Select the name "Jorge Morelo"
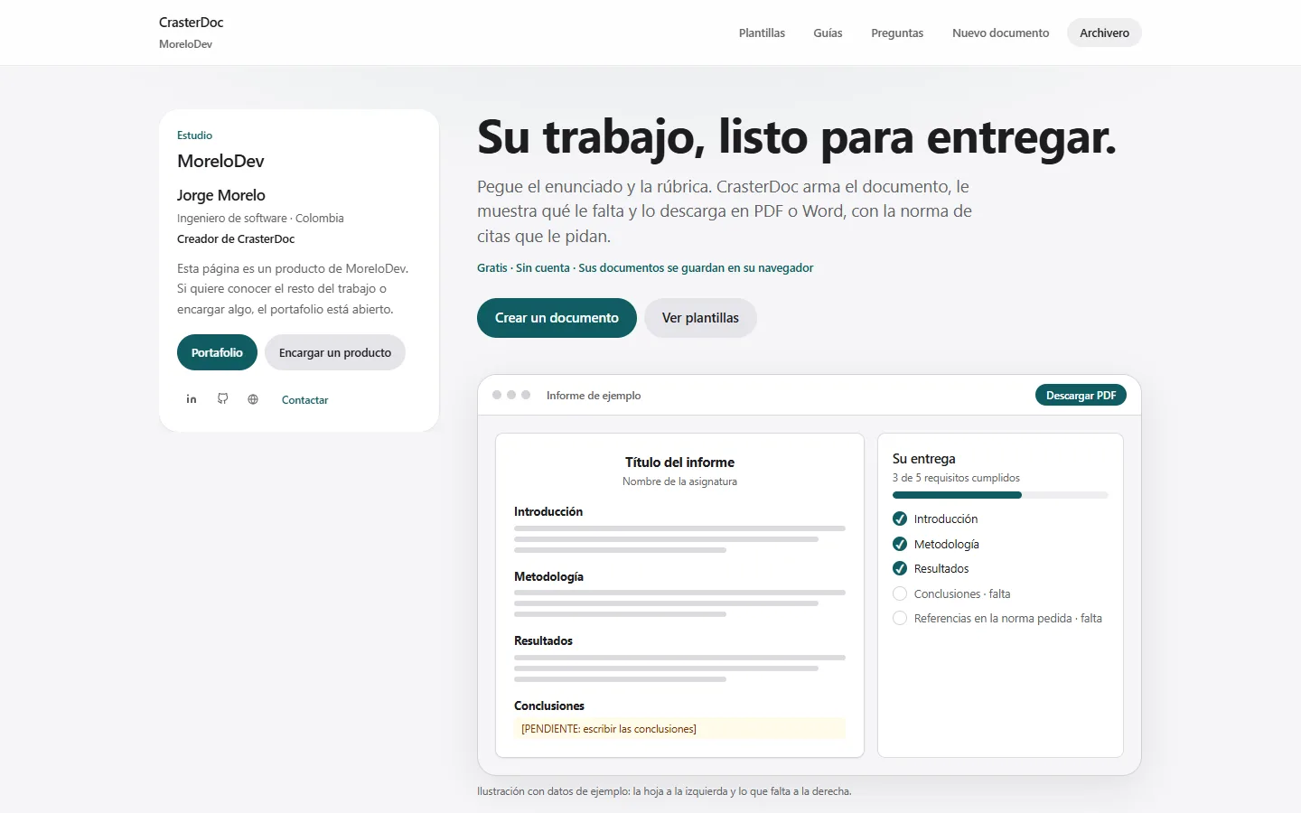Screen dimensions: 1301x813 click(x=221, y=195)
